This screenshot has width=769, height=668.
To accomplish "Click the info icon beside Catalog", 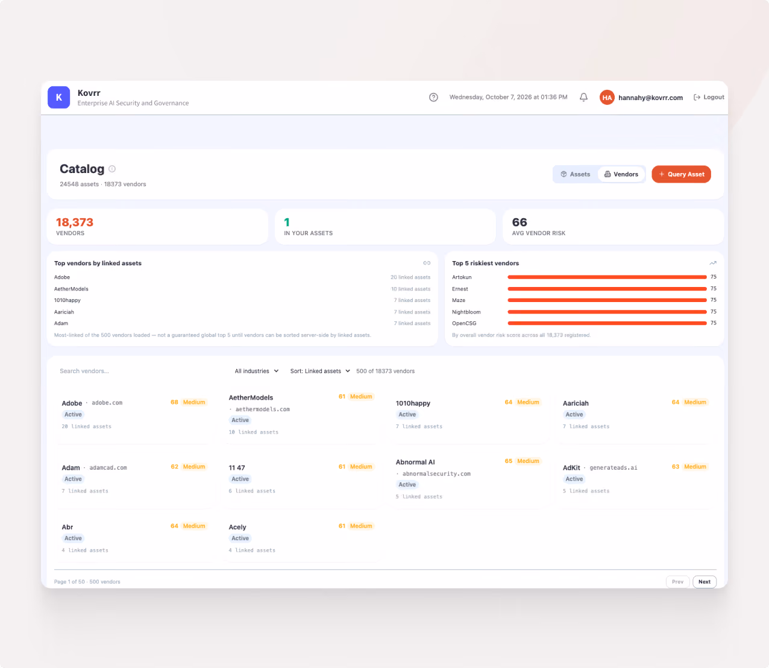I will 112,169.
